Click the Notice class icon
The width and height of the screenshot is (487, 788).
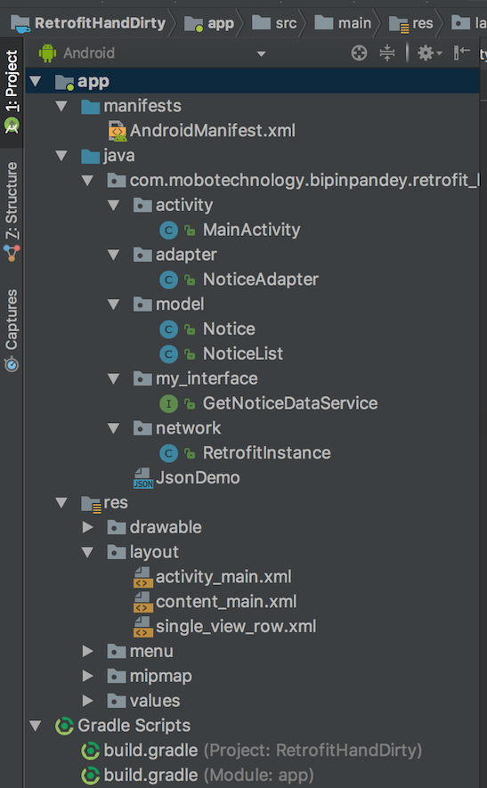pyautogui.click(x=168, y=329)
